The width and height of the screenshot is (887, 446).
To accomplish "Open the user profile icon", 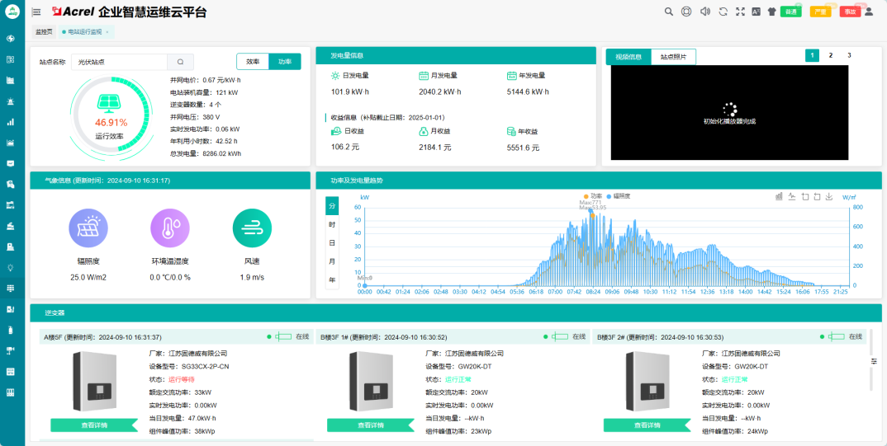I will point(868,12).
